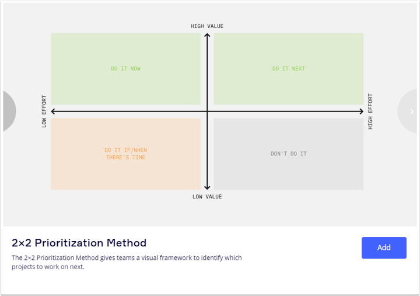Go to previous template with left arrow
Viewport: 420px width, 296px height.
point(9,111)
